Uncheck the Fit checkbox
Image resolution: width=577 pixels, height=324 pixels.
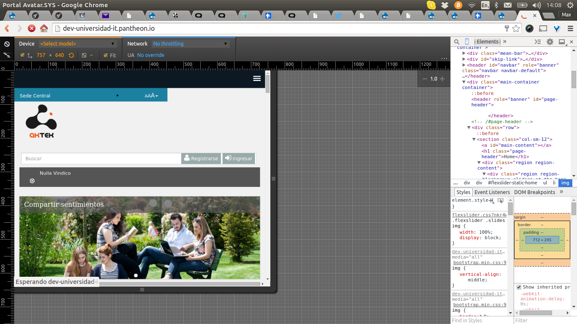tap(106, 55)
